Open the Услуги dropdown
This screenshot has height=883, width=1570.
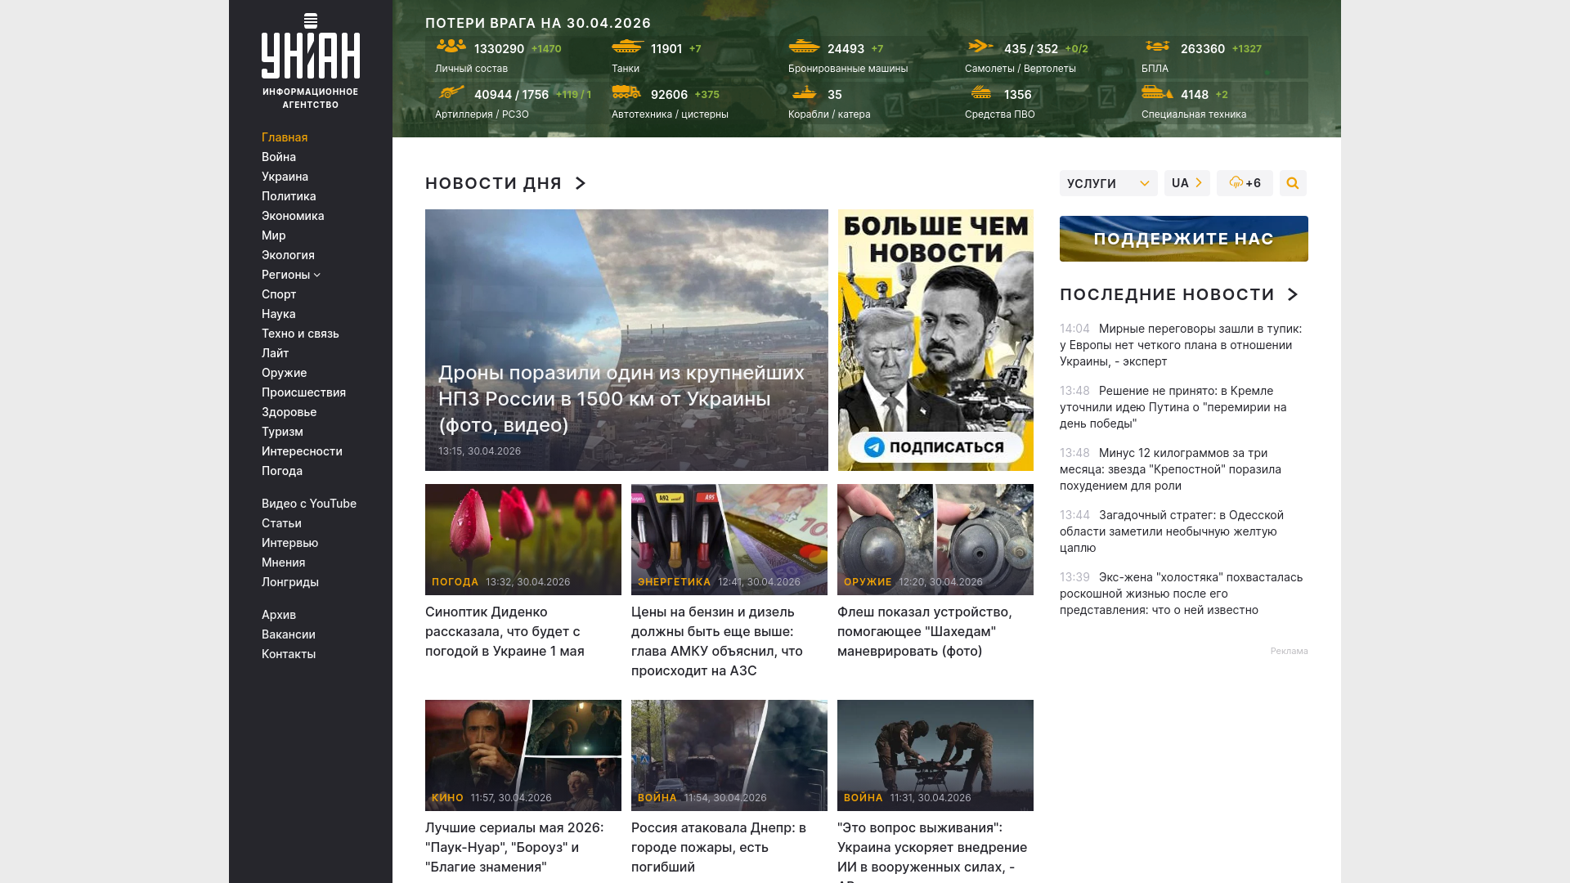[x=1109, y=183]
